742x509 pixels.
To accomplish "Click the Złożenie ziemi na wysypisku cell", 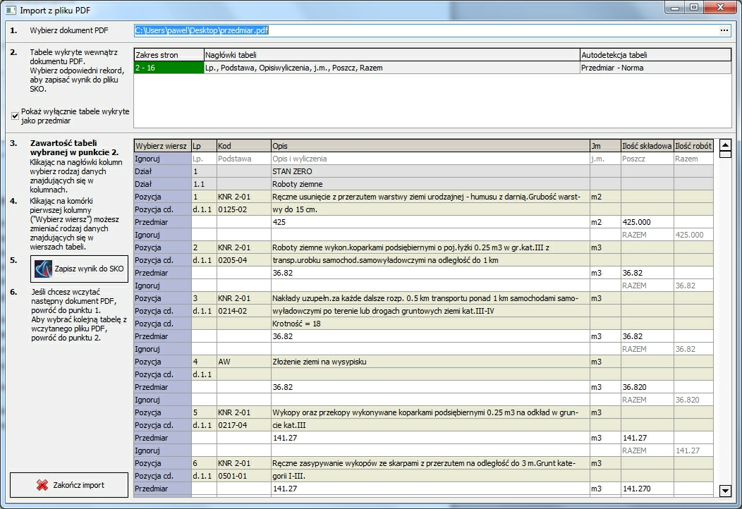I will (x=430, y=362).
